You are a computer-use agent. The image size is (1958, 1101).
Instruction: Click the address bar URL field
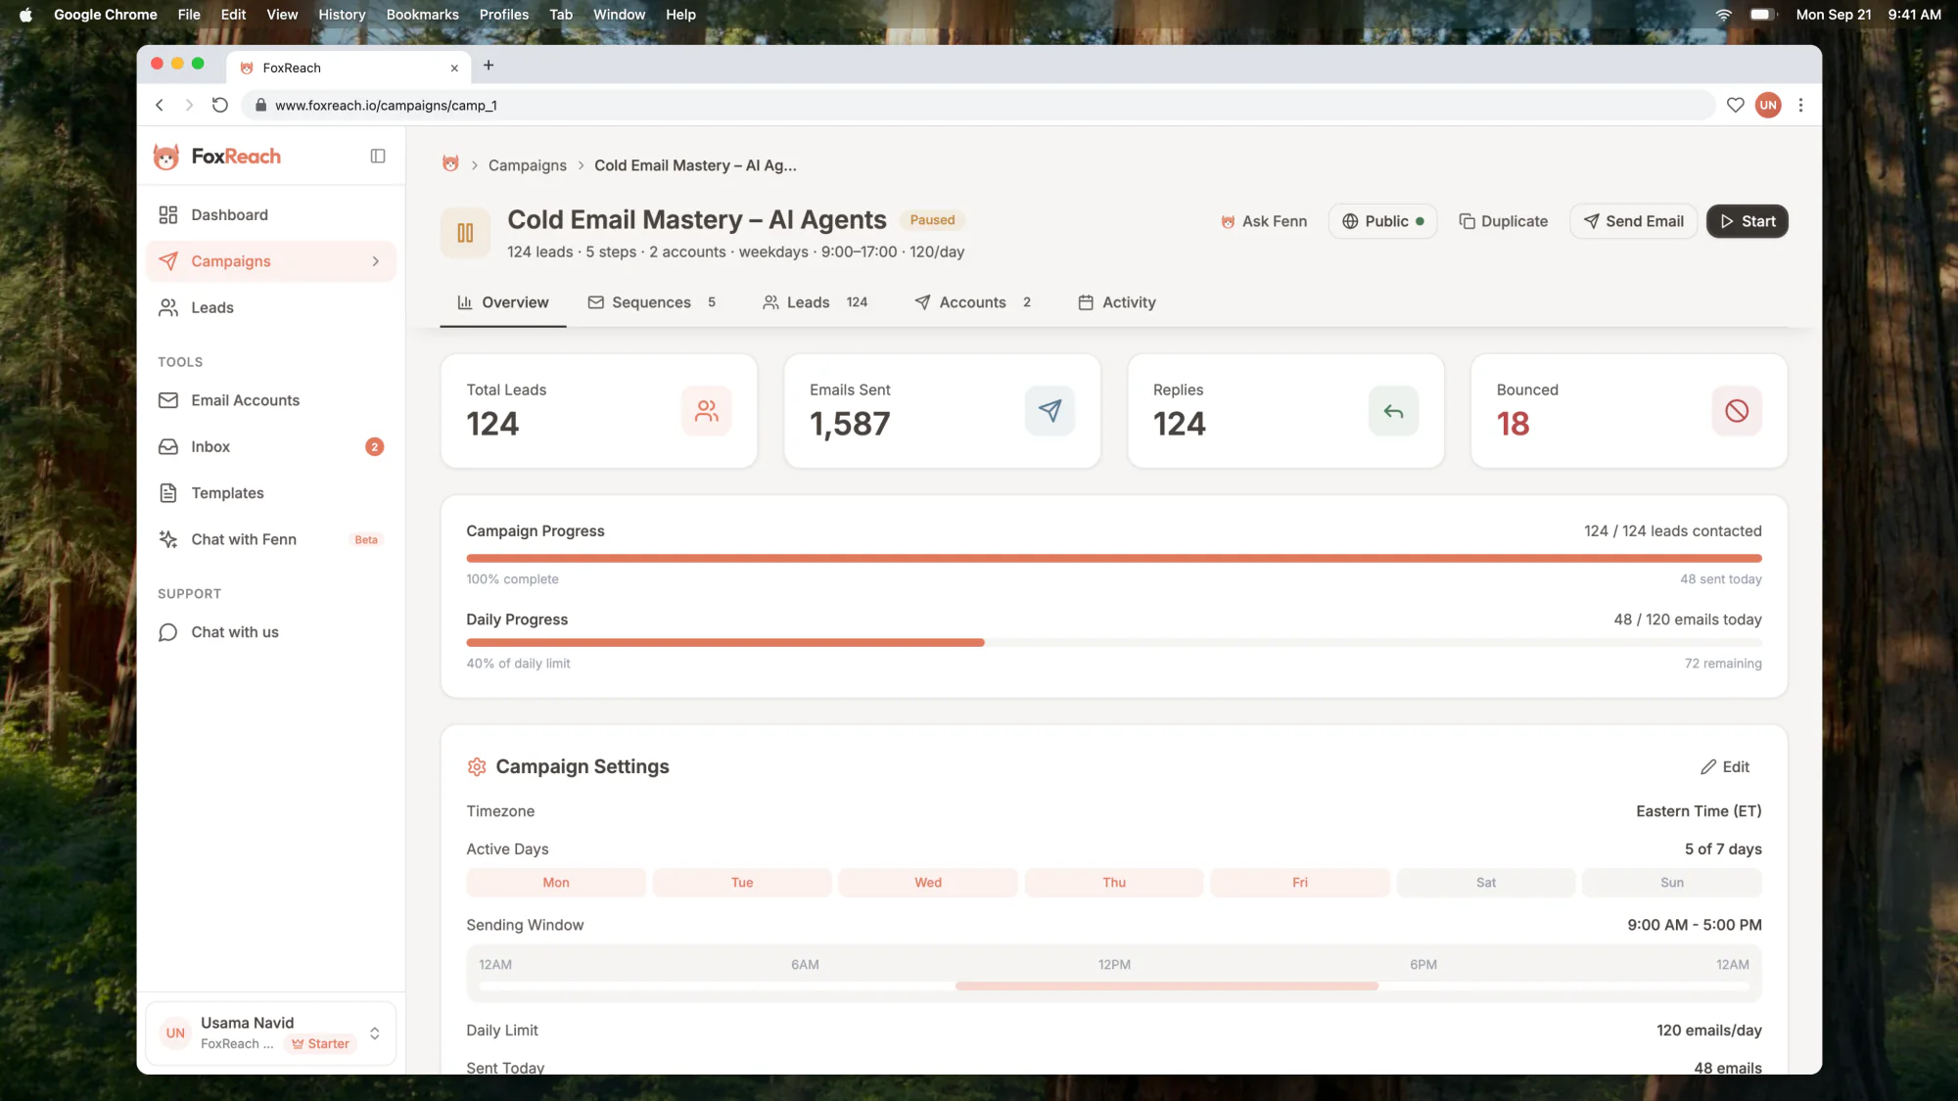(x=978, y=106)
